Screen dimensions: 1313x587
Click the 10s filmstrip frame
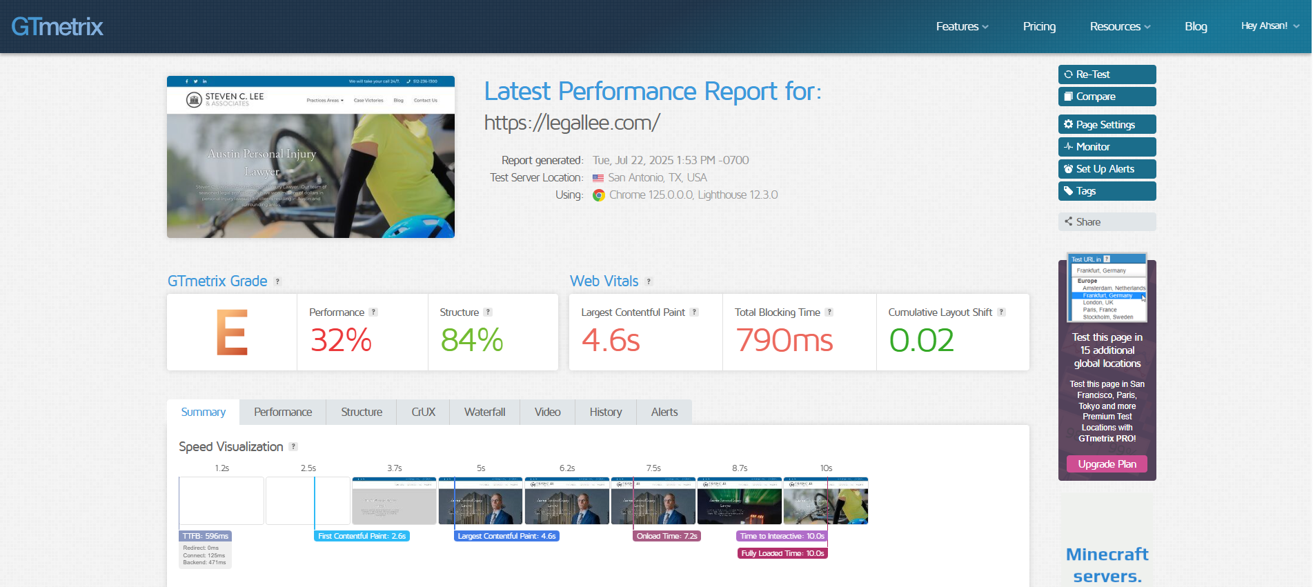826,501
